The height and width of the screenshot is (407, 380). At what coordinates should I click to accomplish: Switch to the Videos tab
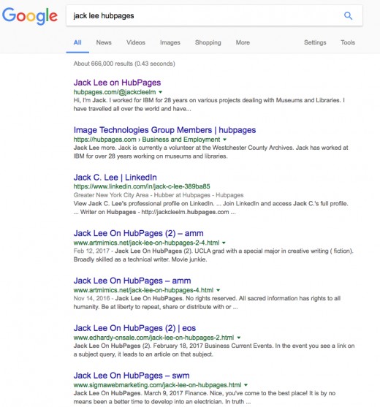point(136,42)
